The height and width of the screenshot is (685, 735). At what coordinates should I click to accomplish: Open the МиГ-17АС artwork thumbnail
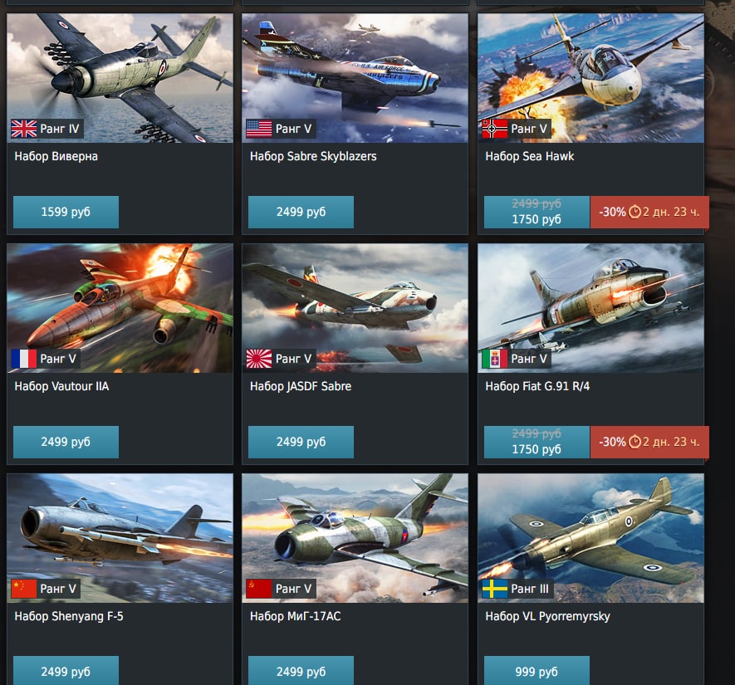tap(355, 538)
